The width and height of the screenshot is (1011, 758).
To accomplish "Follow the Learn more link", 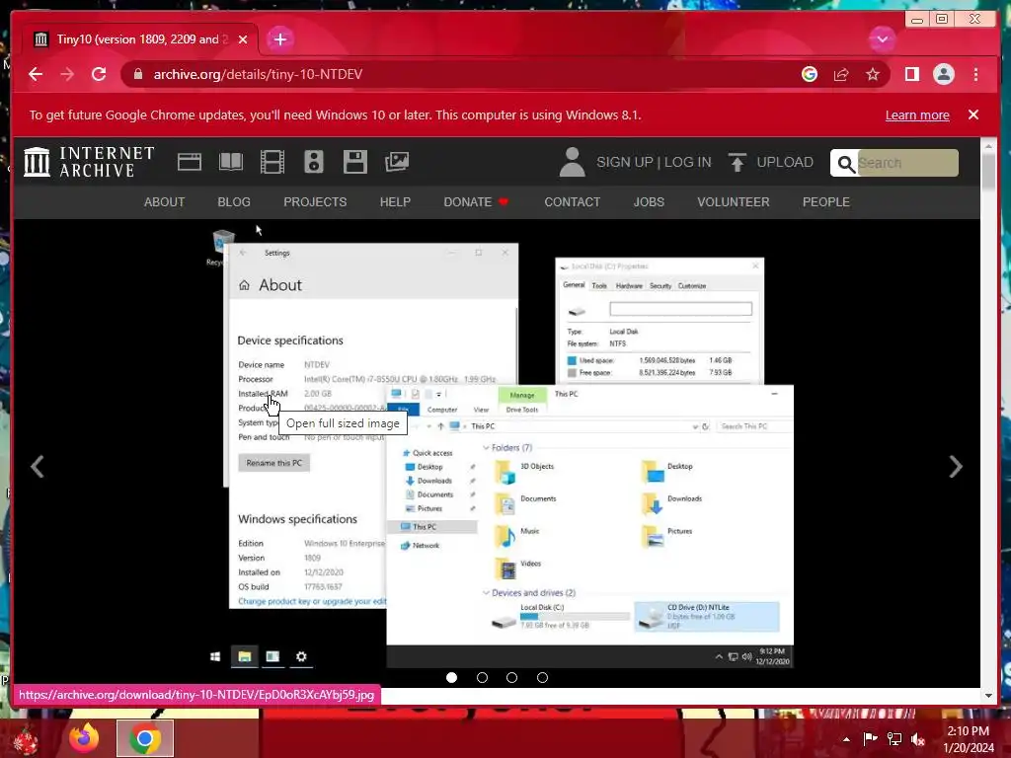I will (917, 114).
